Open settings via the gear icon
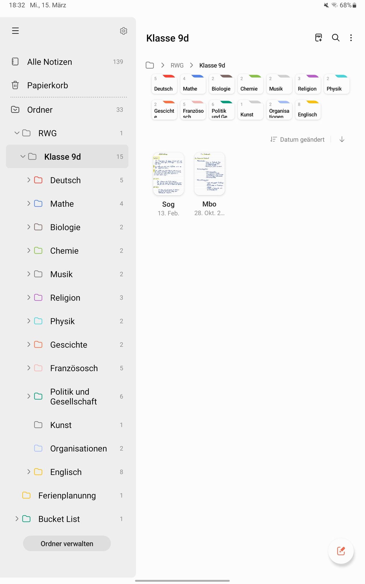This screenshot has width=365, height=584. (124, 31)
